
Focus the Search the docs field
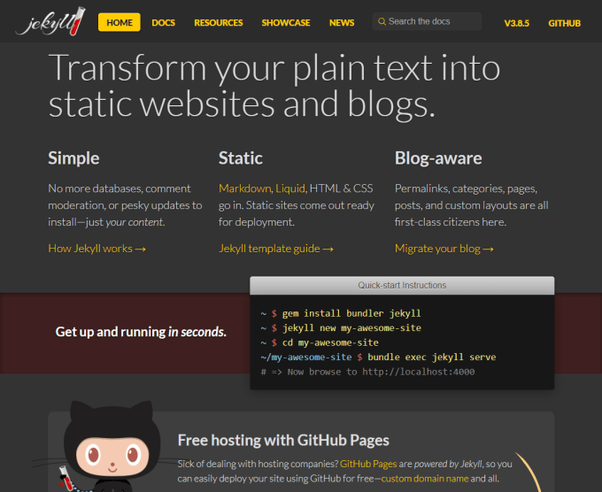pos(427,21)
